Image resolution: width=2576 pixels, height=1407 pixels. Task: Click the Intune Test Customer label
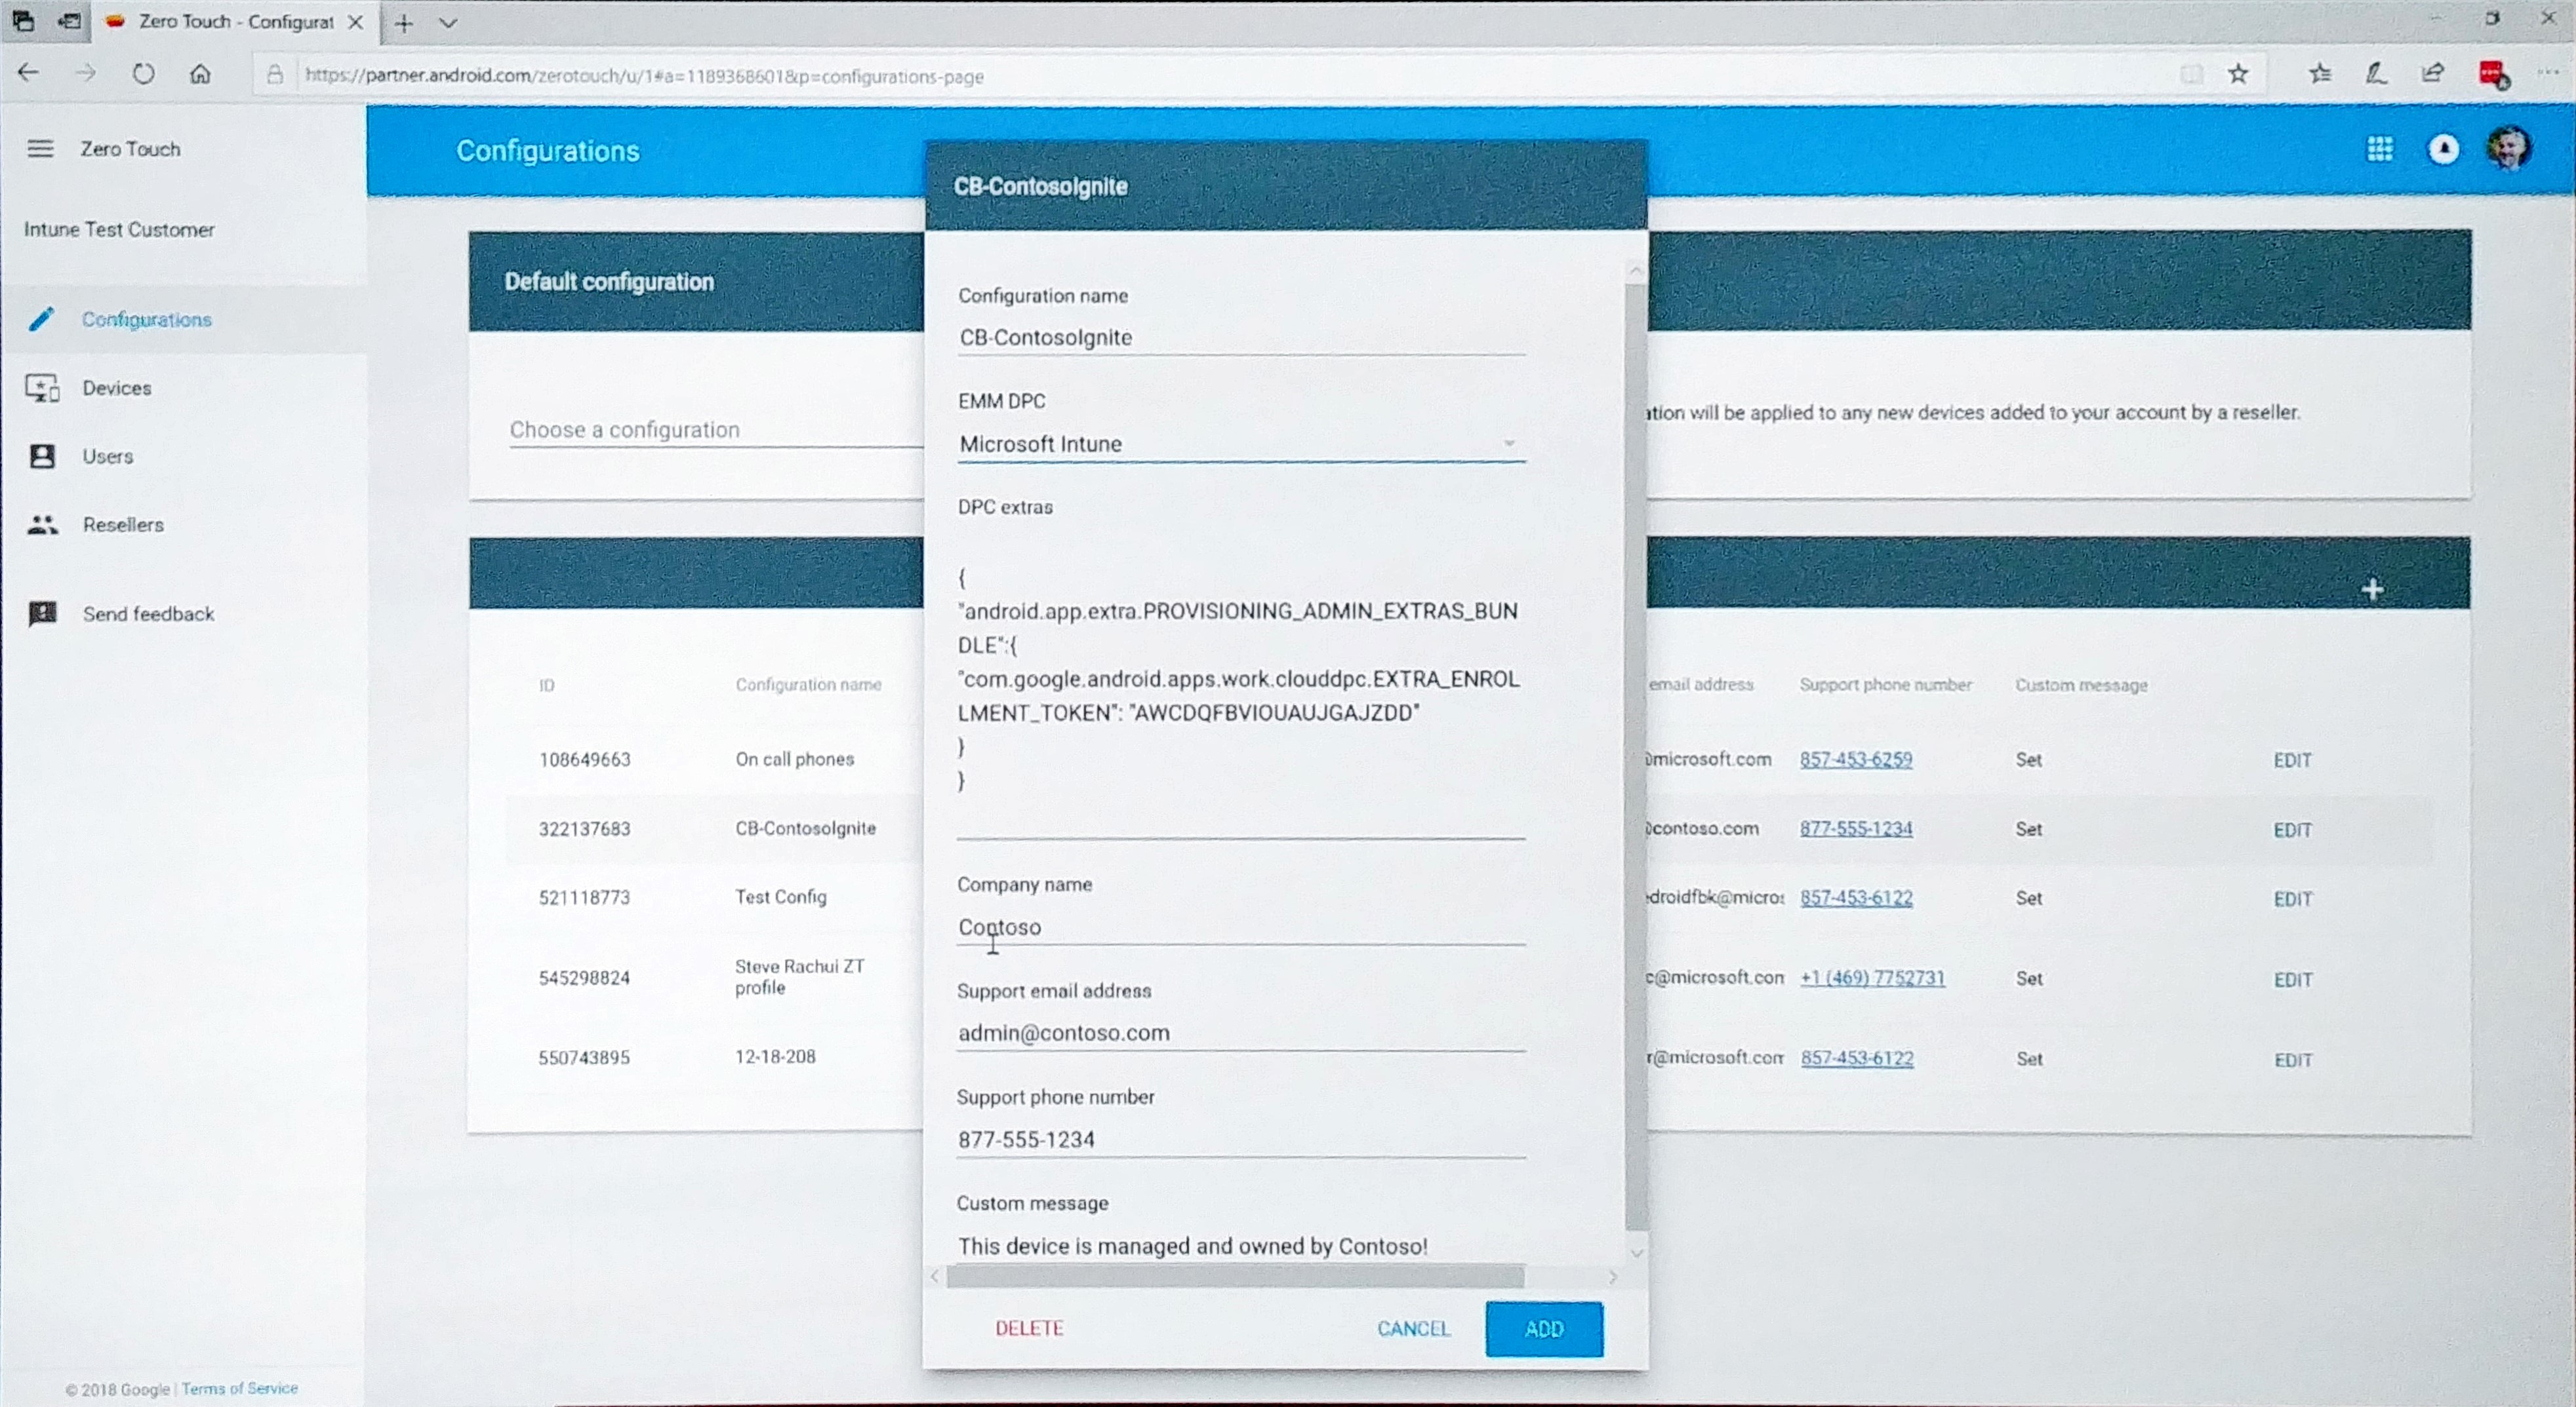[119, 230]
